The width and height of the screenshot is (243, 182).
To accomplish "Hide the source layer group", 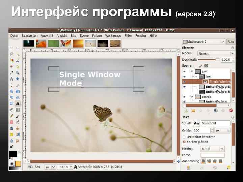I will (184, 97).
